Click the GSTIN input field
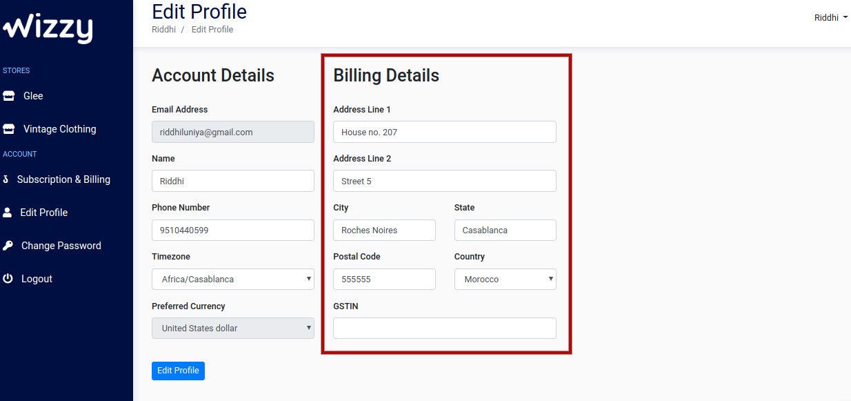Screen dimensions: 851x401 445,329
